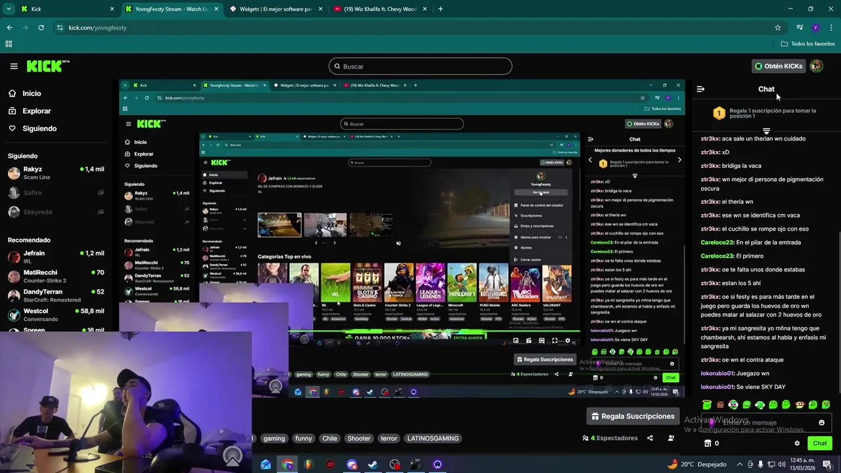Reload the page in the browser toolbar

point(41,28)
